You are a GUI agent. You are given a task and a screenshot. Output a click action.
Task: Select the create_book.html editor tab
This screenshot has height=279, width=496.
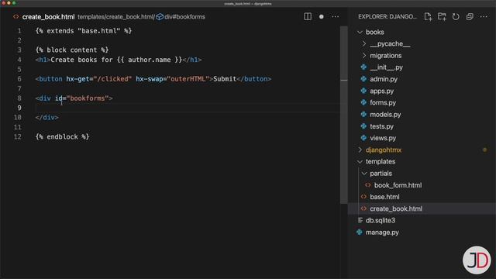(48, 17)
